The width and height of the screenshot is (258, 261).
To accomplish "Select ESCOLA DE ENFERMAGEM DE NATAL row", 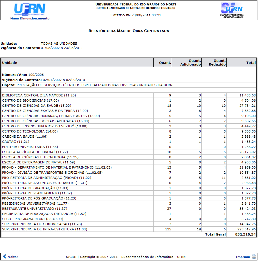I will (129, 163).
